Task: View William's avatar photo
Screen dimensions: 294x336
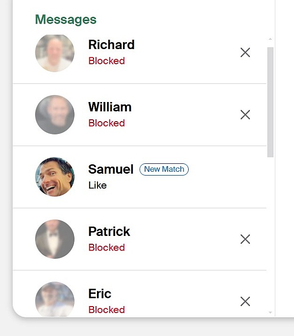Action: 55,115
